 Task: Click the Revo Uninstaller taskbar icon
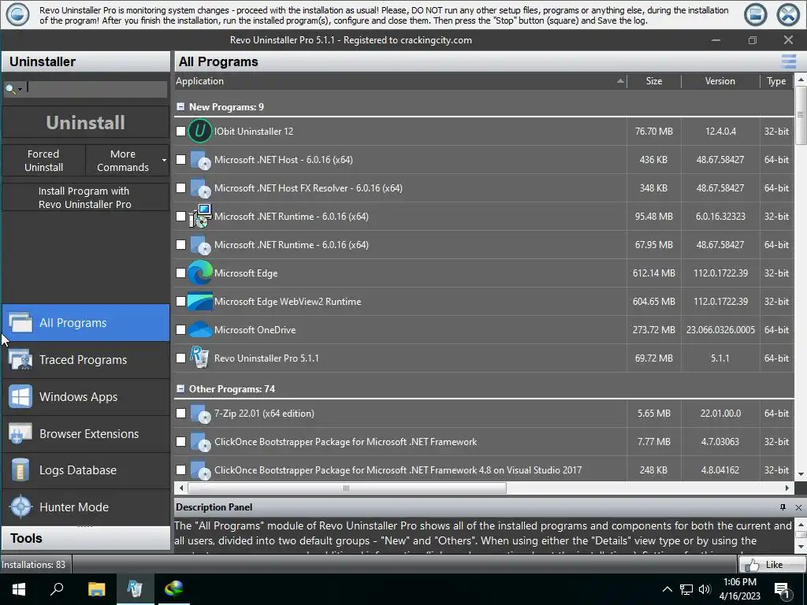(135, 589)
